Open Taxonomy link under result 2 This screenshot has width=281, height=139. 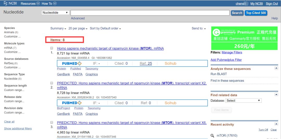94,108
